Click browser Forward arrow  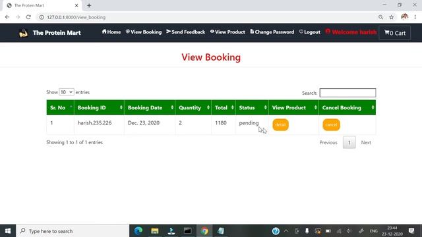(18, 17)
